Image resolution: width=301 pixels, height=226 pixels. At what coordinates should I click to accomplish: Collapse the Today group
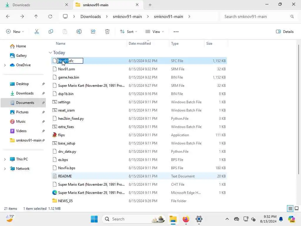tap(50, 53)
